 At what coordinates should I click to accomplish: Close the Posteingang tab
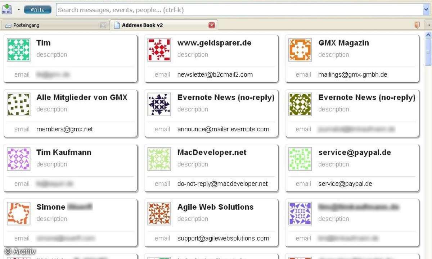(x=103, y=25)
